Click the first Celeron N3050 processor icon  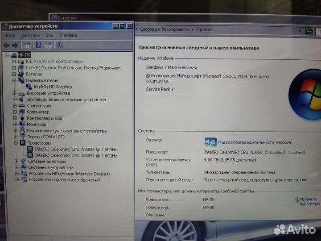30,149
